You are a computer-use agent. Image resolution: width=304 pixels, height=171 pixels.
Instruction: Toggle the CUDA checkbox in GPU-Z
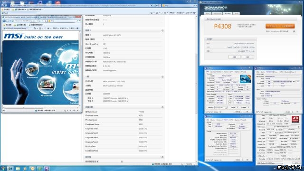click(x=275, y=159)
